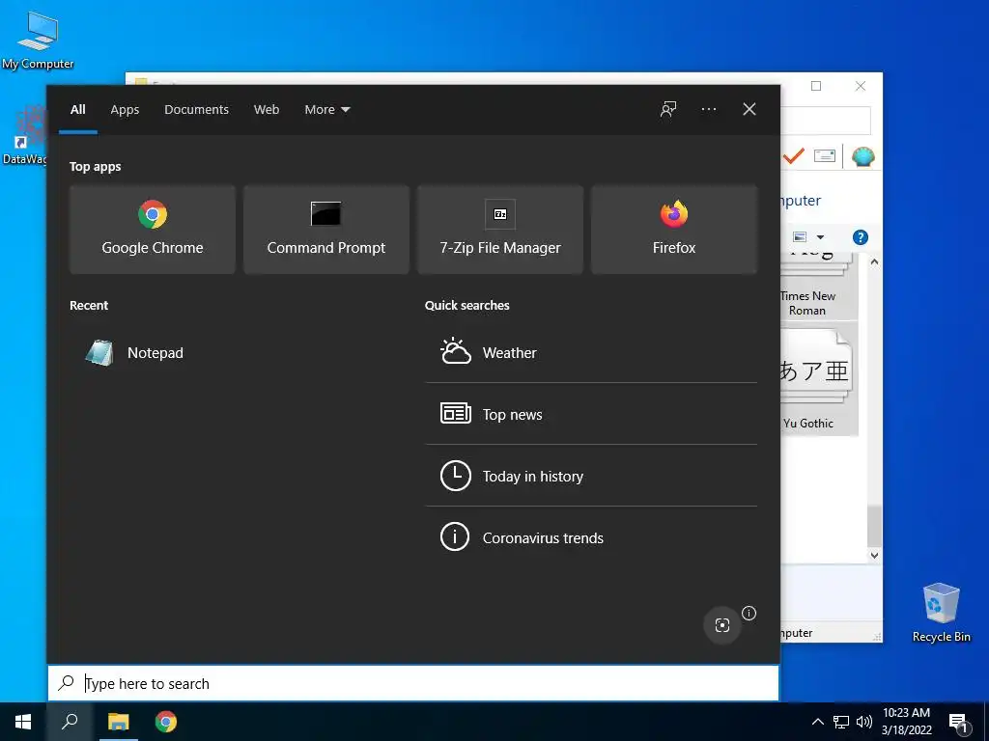Screen dimensions: 989x741
Task: Click the shell toolbar icon in background window
Action: coord(862,155)
